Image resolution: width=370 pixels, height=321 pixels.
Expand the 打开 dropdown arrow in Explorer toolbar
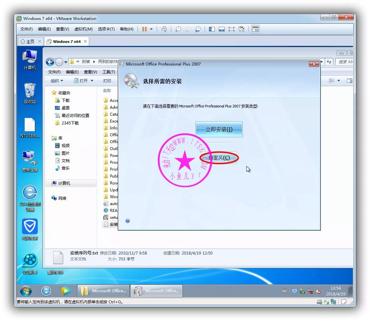(x=92, y=81)
